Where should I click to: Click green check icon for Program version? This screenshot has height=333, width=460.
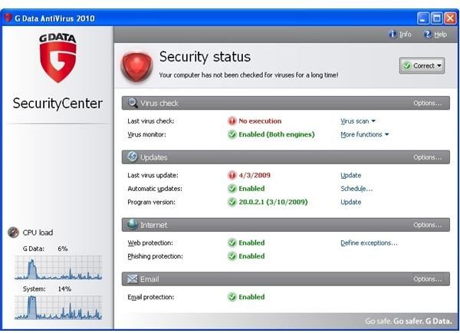point(232,202)
